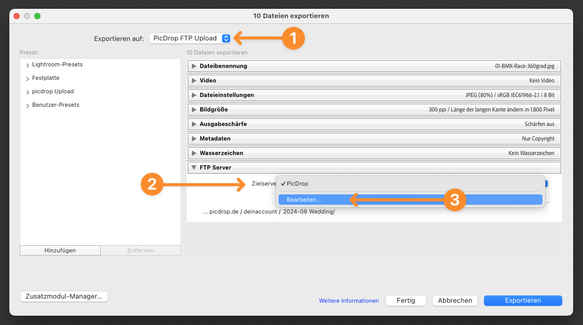
Task: Expand the Ausgabeschärfe section
Action: pos(193,124)
